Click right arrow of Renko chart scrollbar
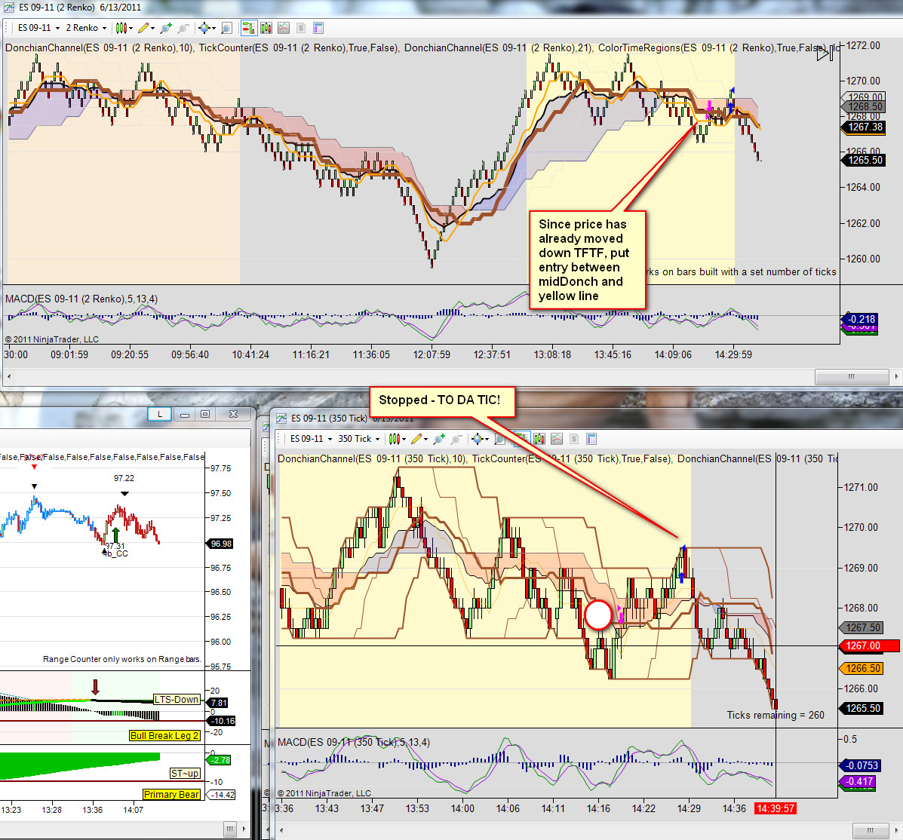 pyautogui.click(x=897, y=376)
